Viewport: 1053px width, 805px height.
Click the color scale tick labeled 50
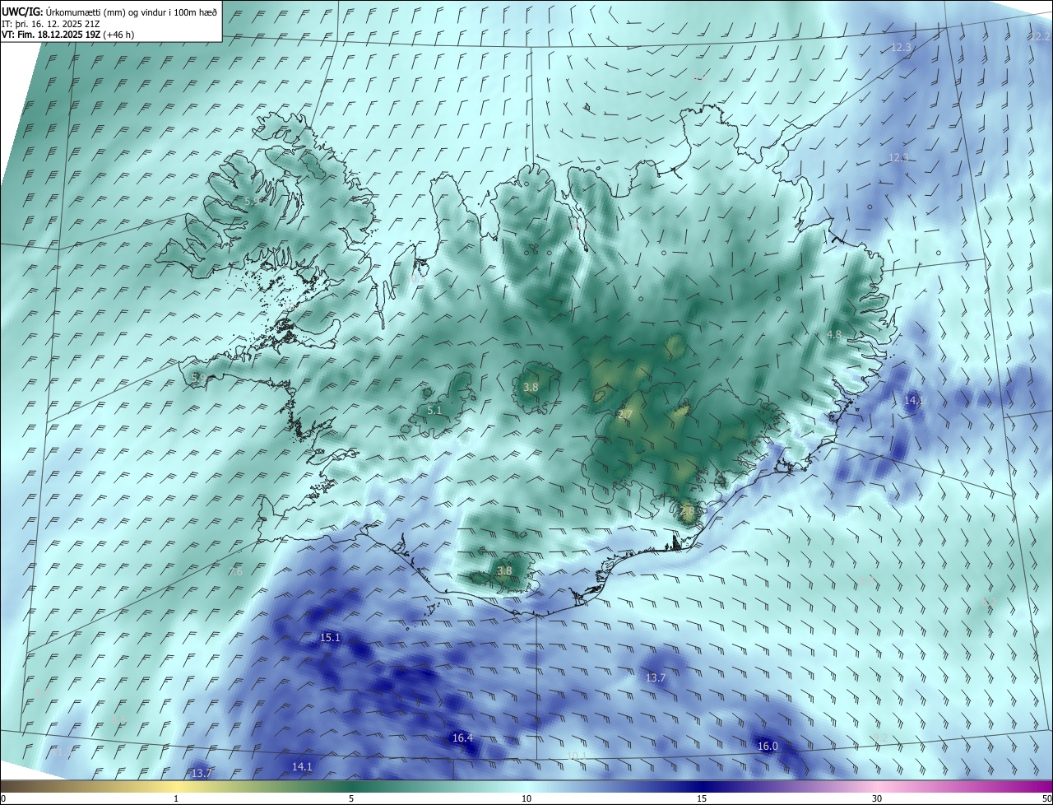tap(1046, 798)
